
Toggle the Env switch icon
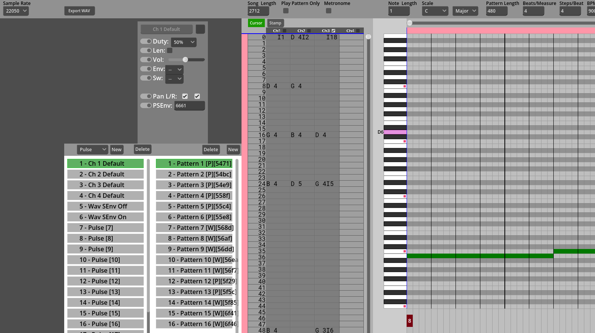pyautogui.click(x=146, y=69)
